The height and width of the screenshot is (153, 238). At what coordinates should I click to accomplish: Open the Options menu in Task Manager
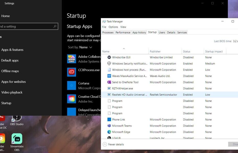pos(113,27)
